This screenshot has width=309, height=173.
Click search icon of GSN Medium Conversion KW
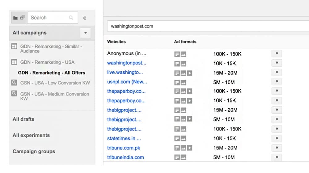(14, 93)
